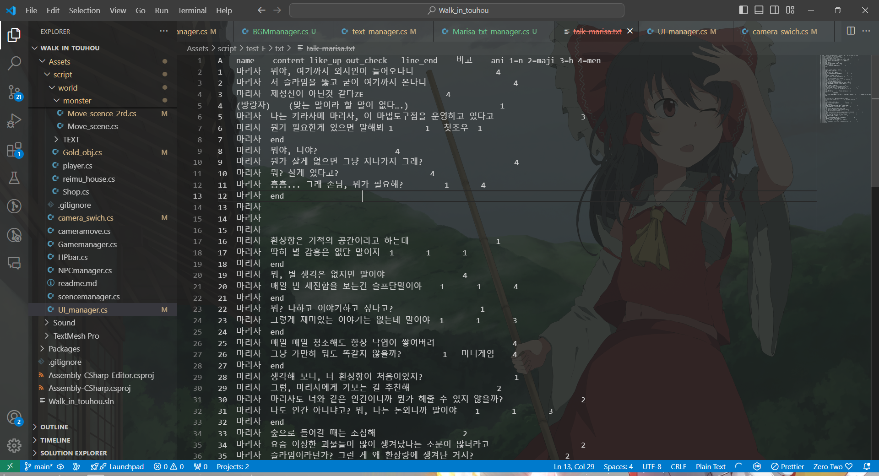Open Gamemanager.cs in the explorer
879x476 pixels.
pyautogui.click(x=87, y=244)
